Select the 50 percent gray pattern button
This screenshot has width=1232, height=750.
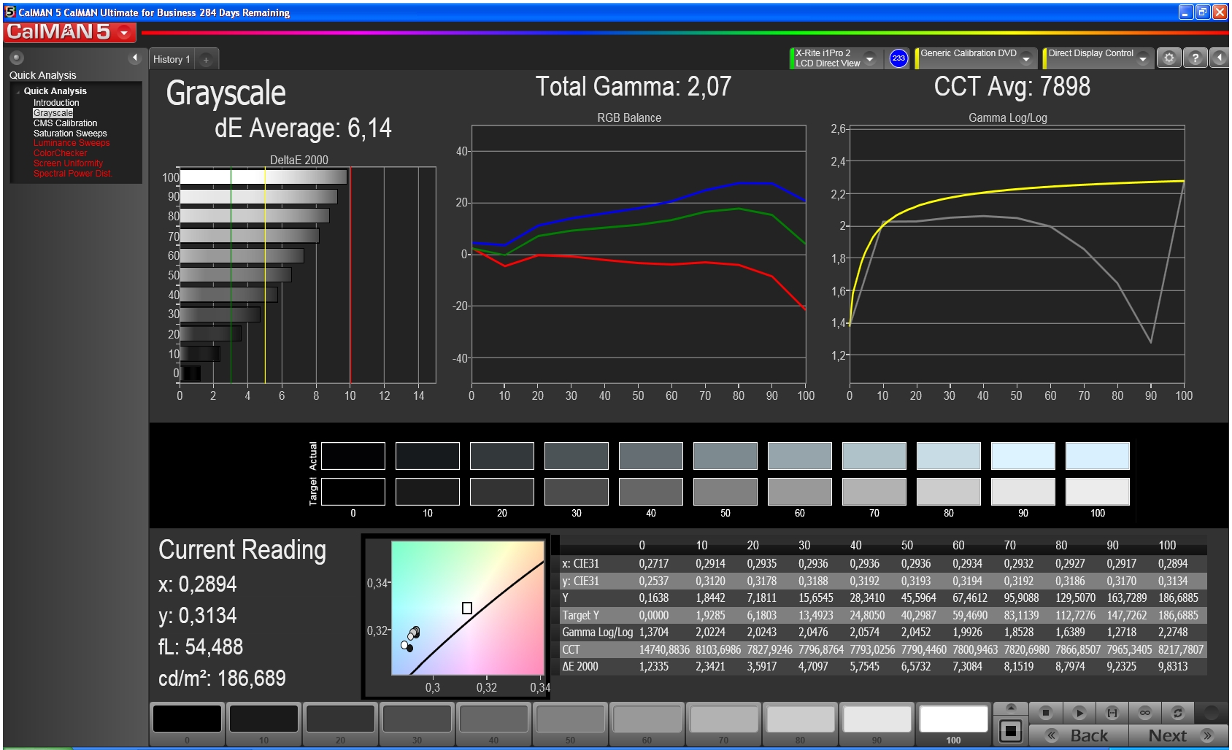tap(570, 724)
